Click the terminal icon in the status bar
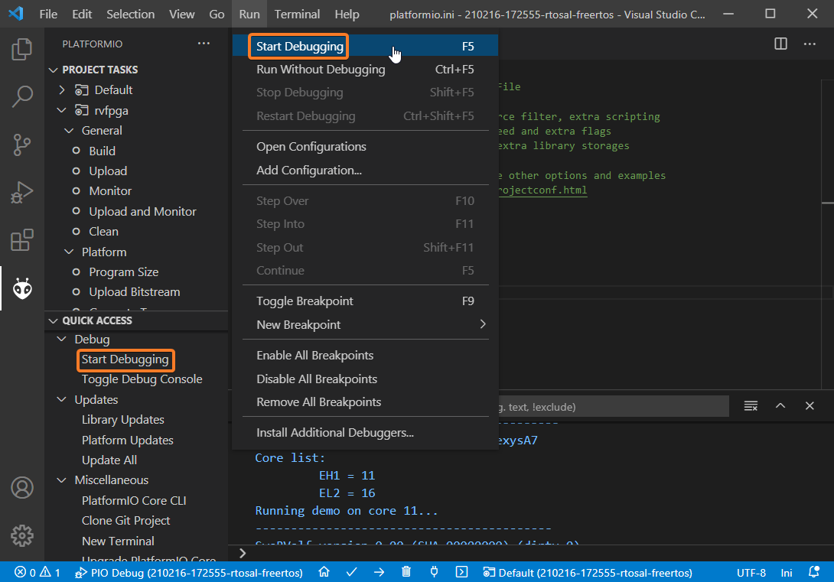The height and width of the screenshot is (582, 834). pyautogui.click(x=461, y=572)
